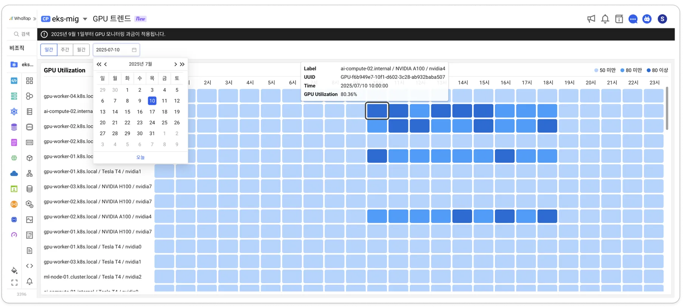Click 18시 cell for gpu-worker-02 A100 nvidia4
This screenshot has width=683, height=307.
pyautogui.click(x=547, y=216)
